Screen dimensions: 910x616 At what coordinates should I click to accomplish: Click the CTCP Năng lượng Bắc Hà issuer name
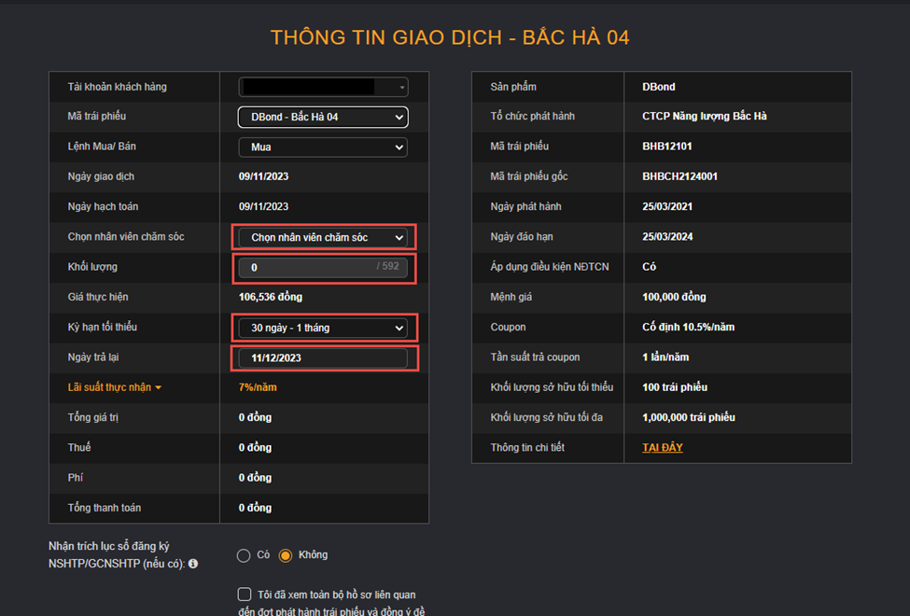pyautogui.click(x=704, y=116)
